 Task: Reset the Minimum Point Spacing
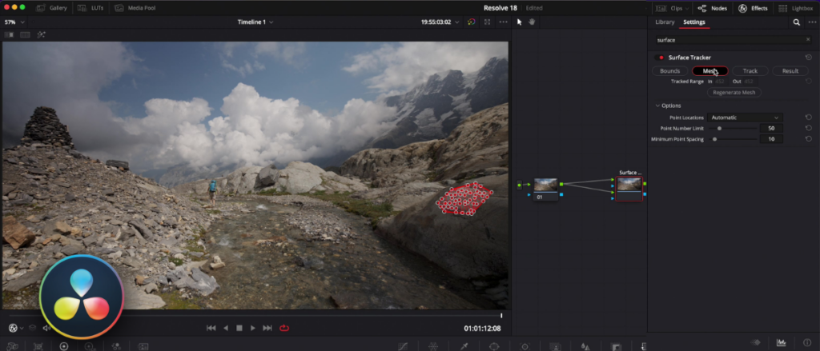click(x=809, y=139)
